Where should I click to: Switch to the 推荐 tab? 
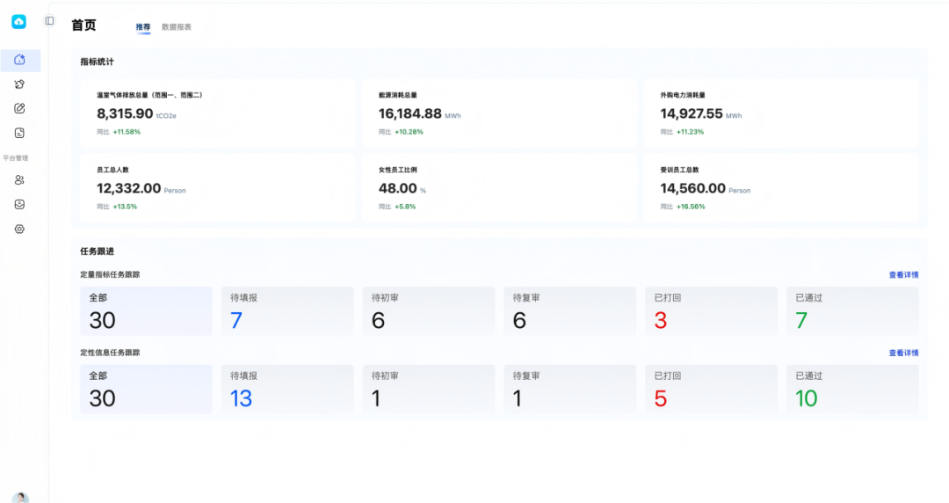pos(143,27)
